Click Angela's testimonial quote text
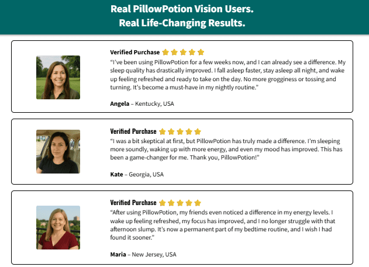The image size is (369, 267). 228,75
